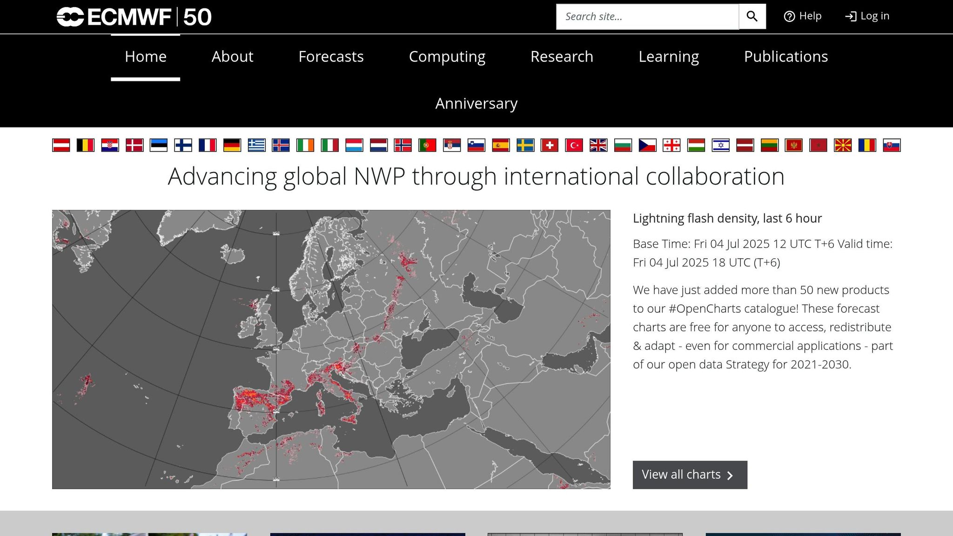Click the Log in link

(867, 16)
